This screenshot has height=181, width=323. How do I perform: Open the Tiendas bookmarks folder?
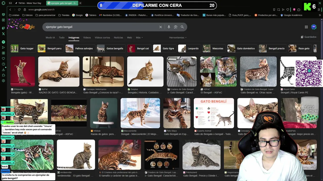[x=64, y=15]
